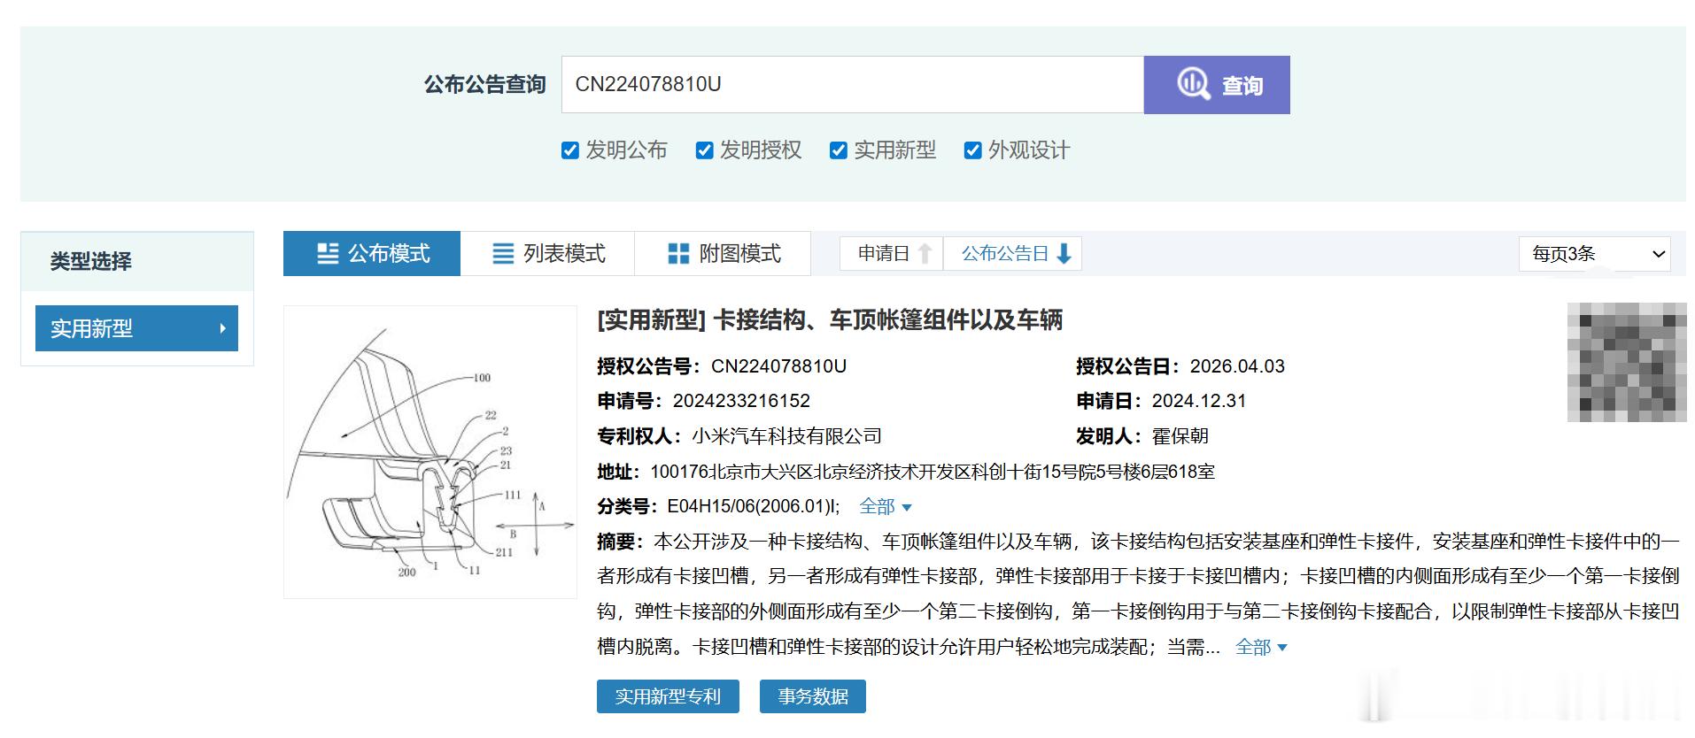This screenshot has width=1695, height=738.
Task: Open the 实用新型专利 button
Action: [x=668, y=696]
